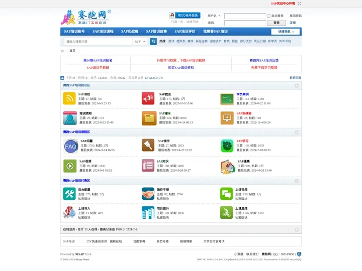Screen dimensions: 362x271
Task: Click the shield icon in footer
Action: click(x=299, y=254)
